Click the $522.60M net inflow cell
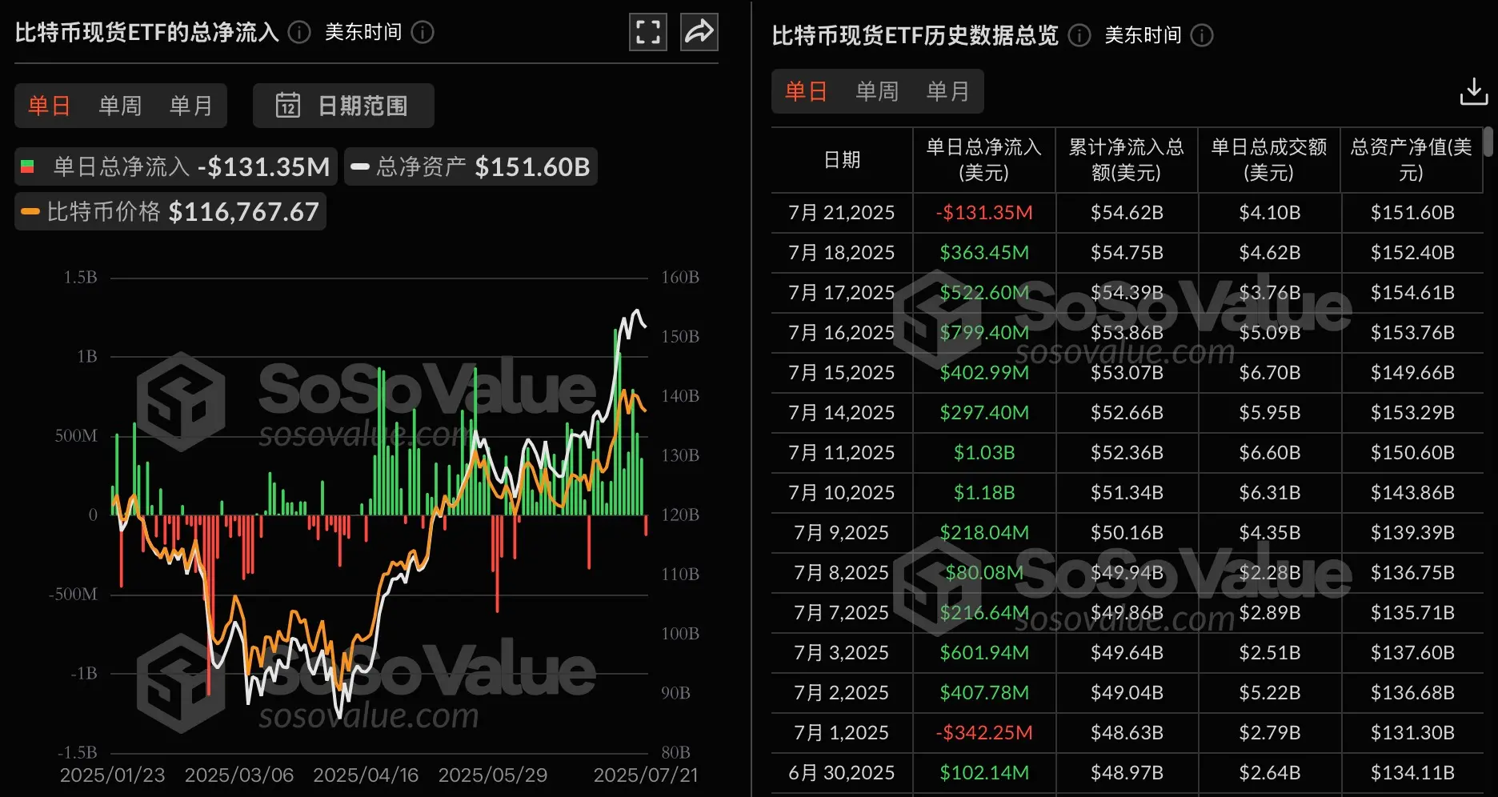Image resolution: width=1498 pixels, height=797 pixels. (984, 293)
